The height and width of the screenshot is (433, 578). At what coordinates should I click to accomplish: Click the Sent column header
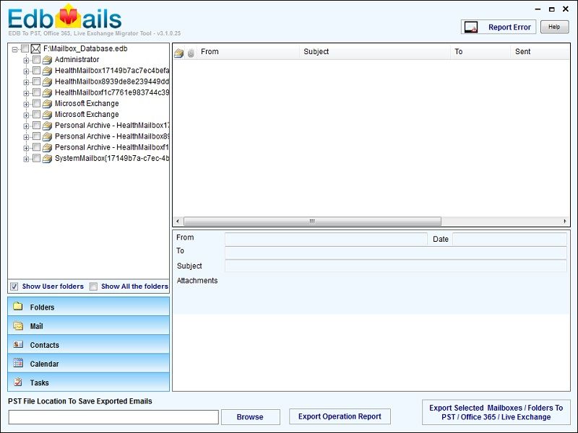coord(540,52)
